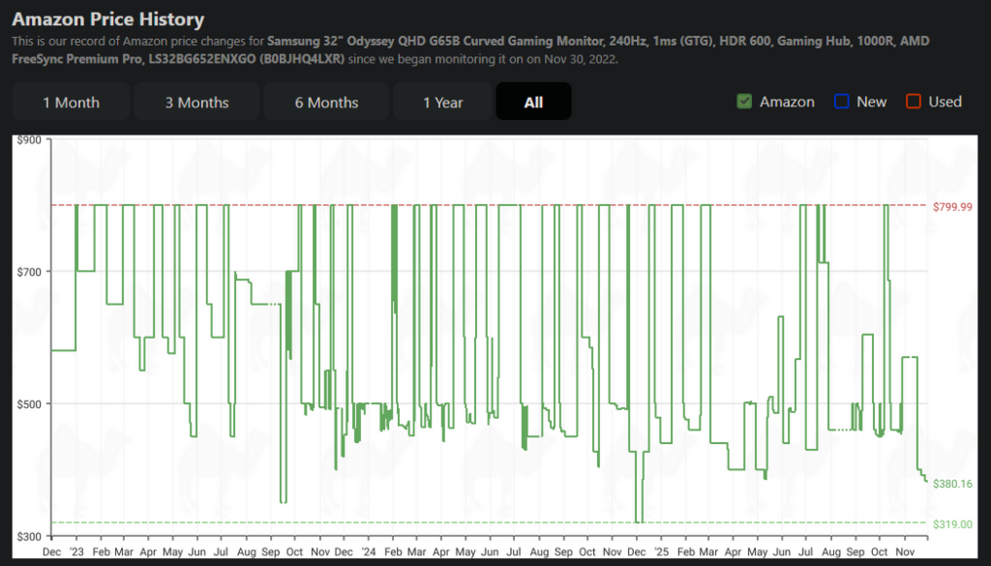The image size is (991, 566).
Task: Open the 1 Year range tab
Action: 442,102
